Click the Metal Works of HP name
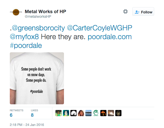The height and width of the screenshot is (128, 164). click(x=45, y=12)
